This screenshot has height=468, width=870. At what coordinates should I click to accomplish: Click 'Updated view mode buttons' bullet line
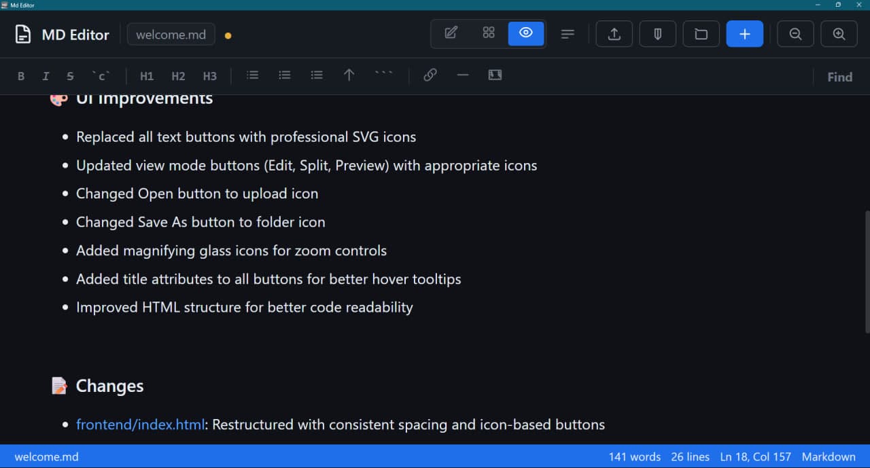[x=307, y=165]
